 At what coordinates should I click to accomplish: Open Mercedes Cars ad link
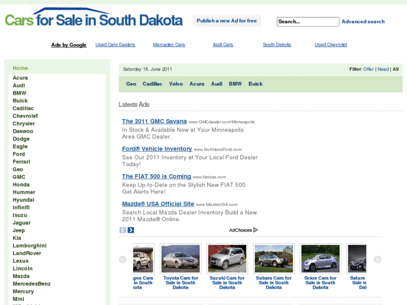click(x=169, y=45)
